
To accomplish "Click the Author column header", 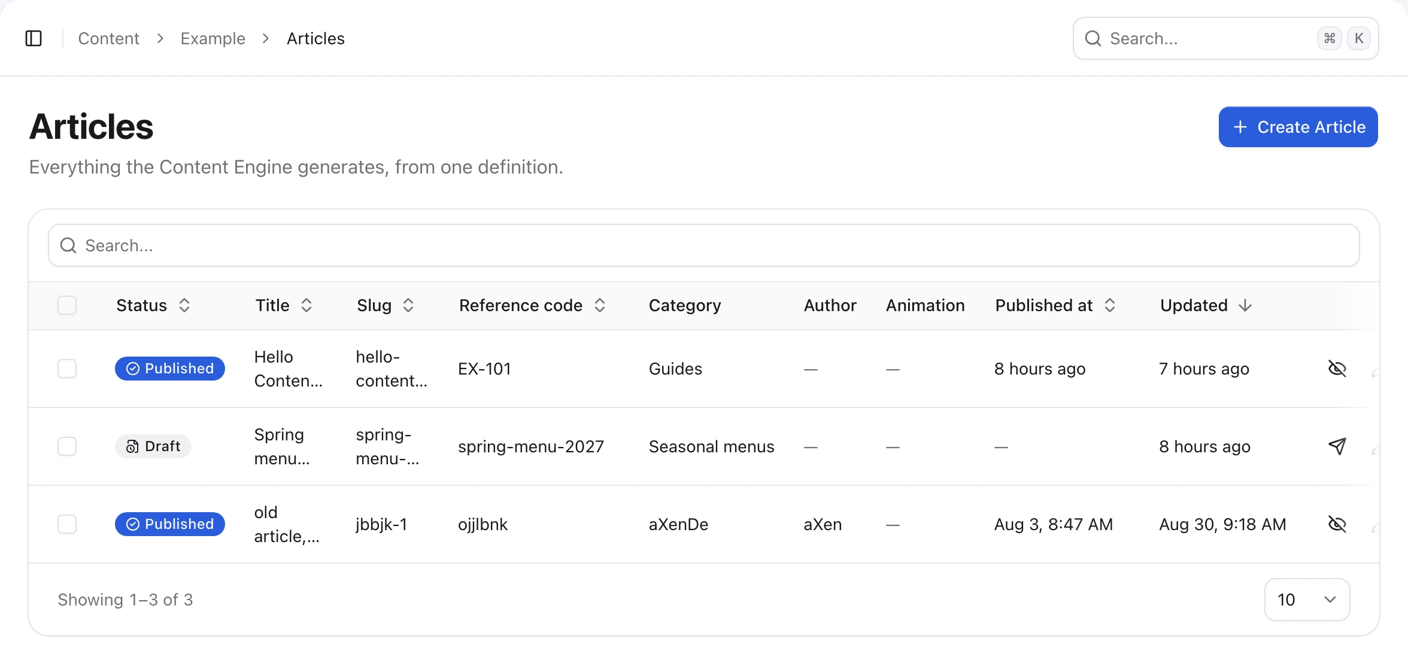I will click(x=830, y=305).
